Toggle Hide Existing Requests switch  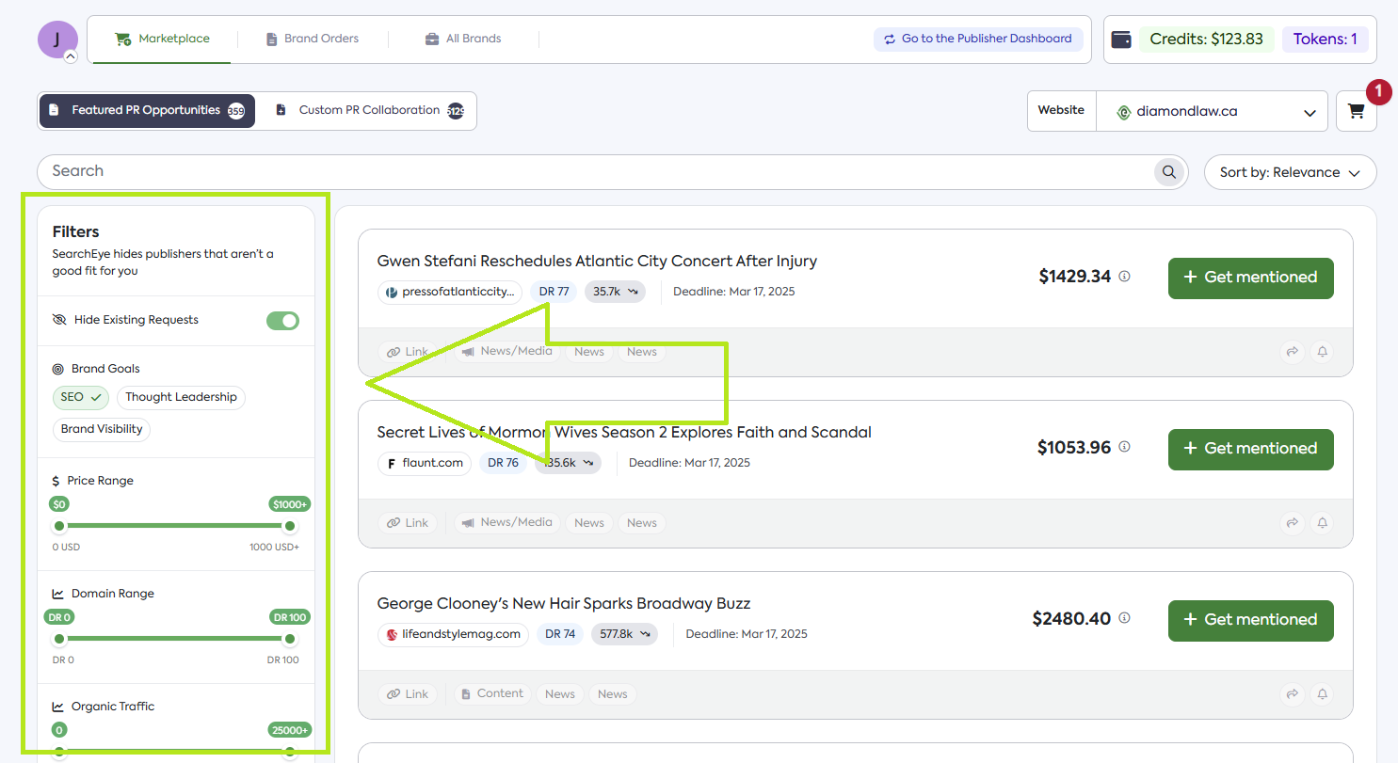(x=282, y=321)
